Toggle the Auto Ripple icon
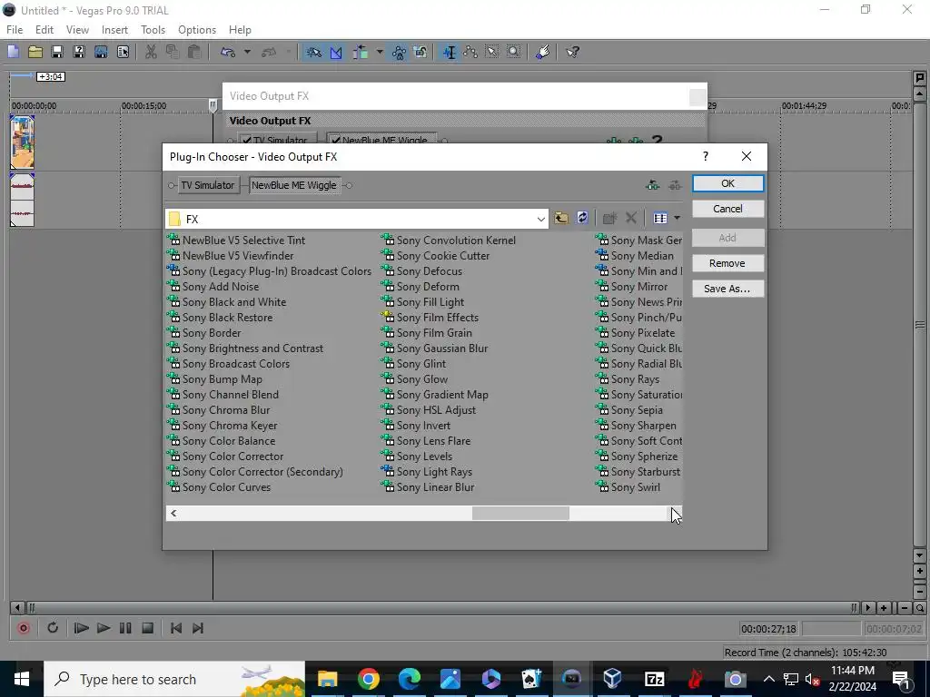The image size is (930, 697). pyautogui.click(x=361, y=52)
